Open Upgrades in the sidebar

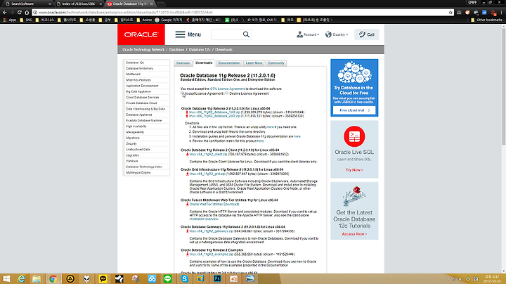click(x=146, y=155)
